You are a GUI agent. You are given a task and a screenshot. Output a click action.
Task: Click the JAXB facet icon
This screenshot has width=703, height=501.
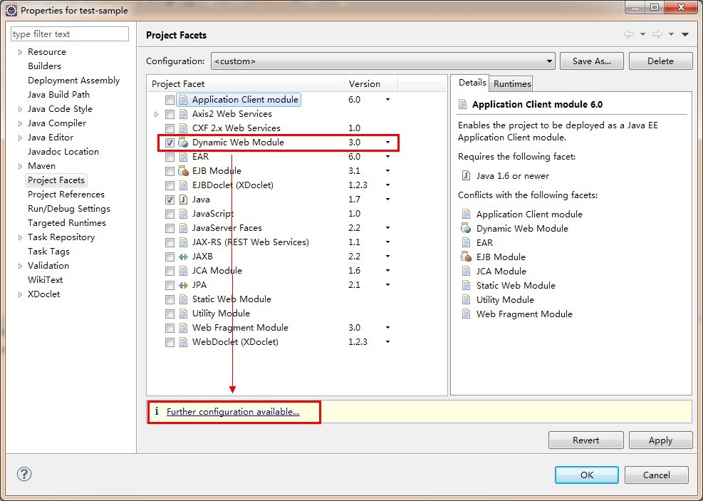click(x=183, y=257)
